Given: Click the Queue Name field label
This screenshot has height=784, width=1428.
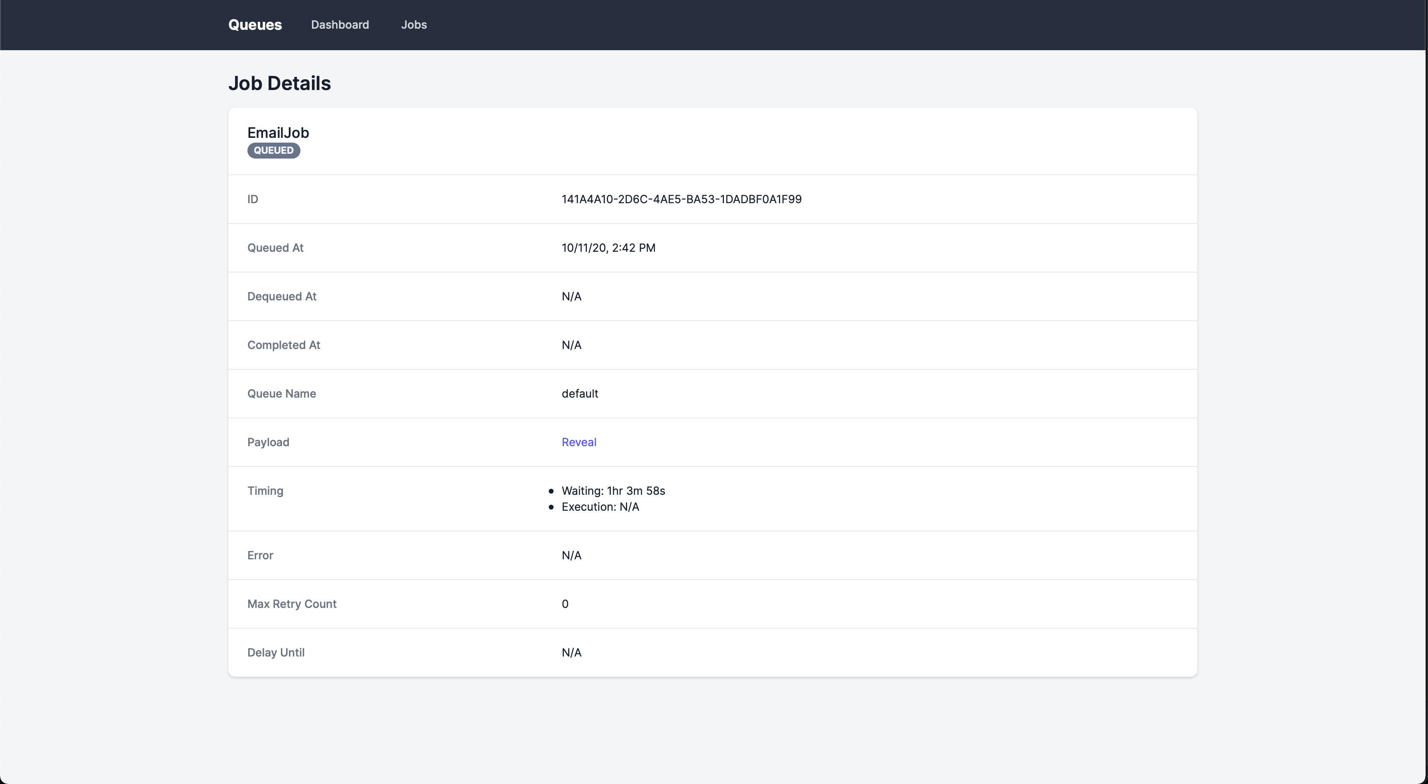Looking at the screenshot, I should (x=281, y=394).
